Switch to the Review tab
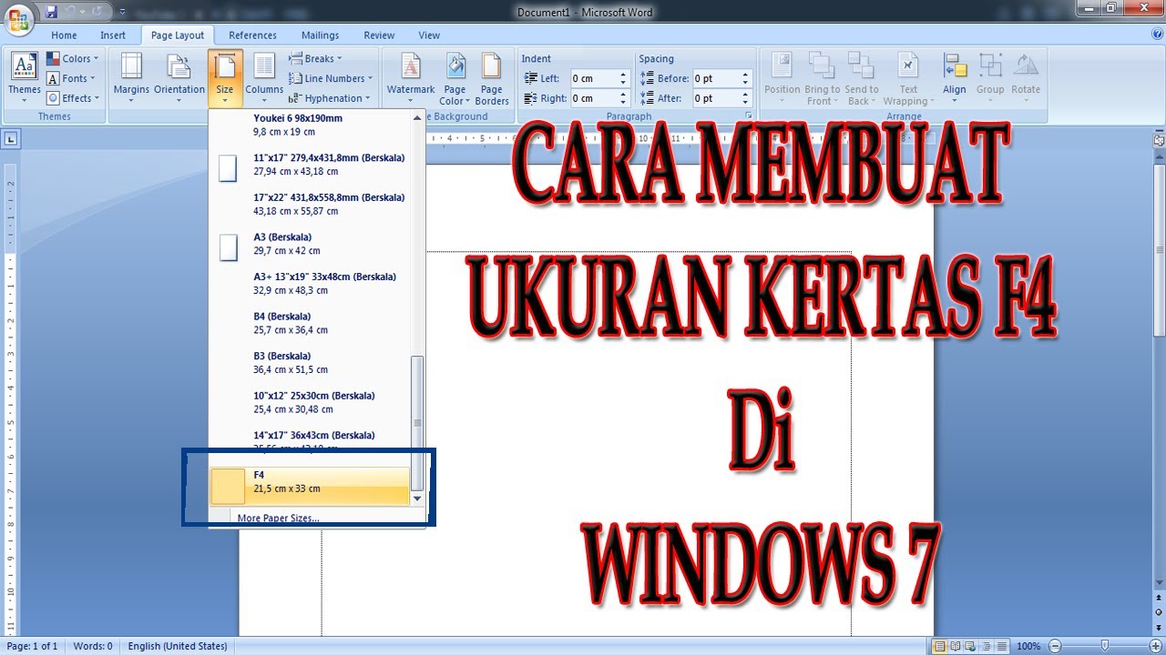This screenshot has height=655, width=1166. pos(379,35)
